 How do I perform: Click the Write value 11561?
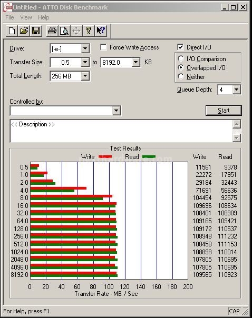[203, 167]
